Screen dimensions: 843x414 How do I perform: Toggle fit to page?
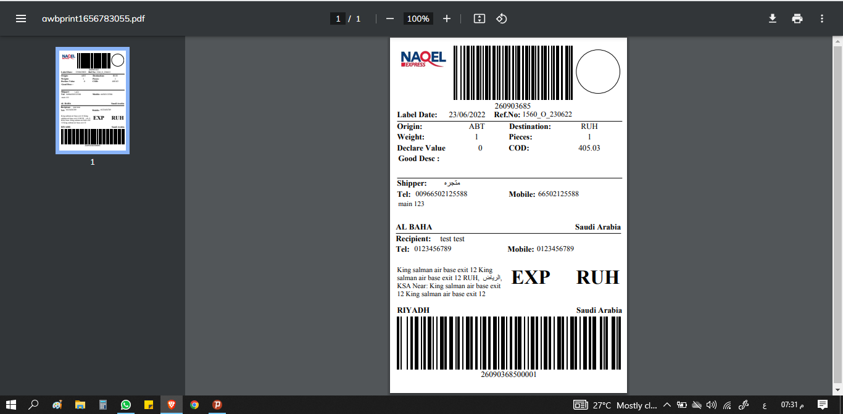point(480,19)
